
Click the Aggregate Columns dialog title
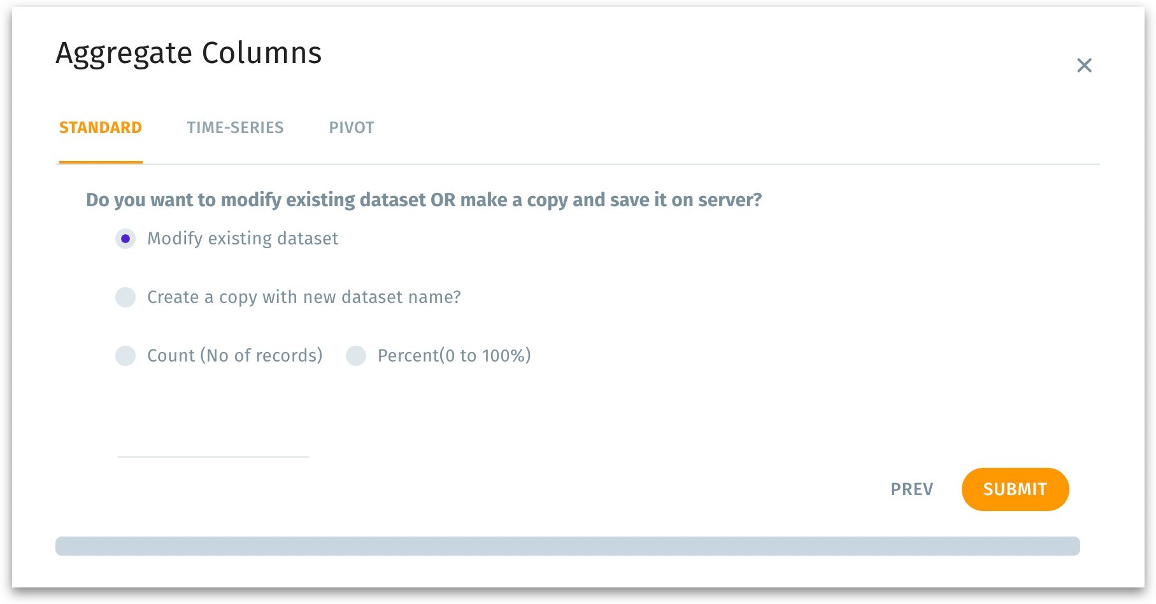point(189,53)
